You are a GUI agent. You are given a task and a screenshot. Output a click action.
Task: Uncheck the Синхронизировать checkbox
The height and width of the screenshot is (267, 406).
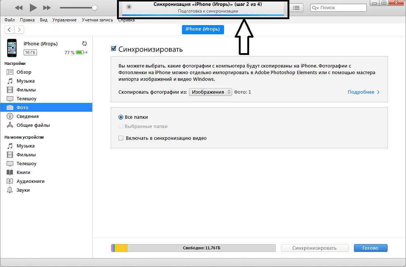[113, 48]
